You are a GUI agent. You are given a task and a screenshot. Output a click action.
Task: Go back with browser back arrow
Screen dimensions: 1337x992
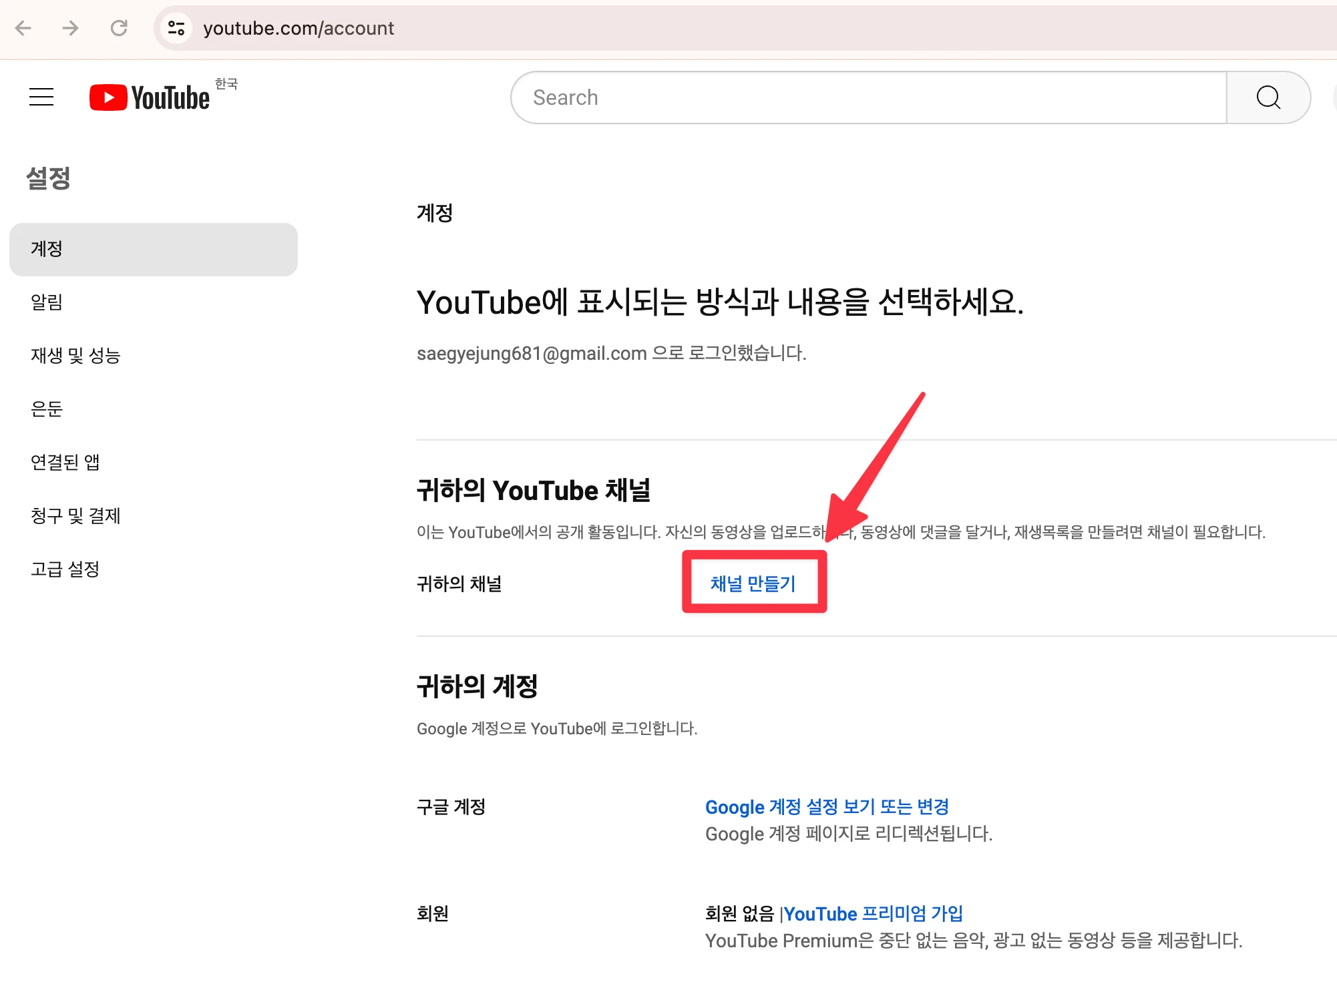tap(23, 28)
